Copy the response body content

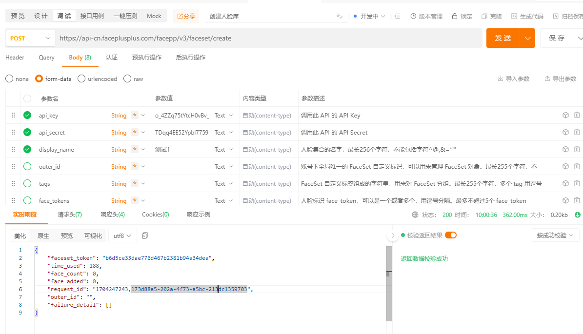145,236
